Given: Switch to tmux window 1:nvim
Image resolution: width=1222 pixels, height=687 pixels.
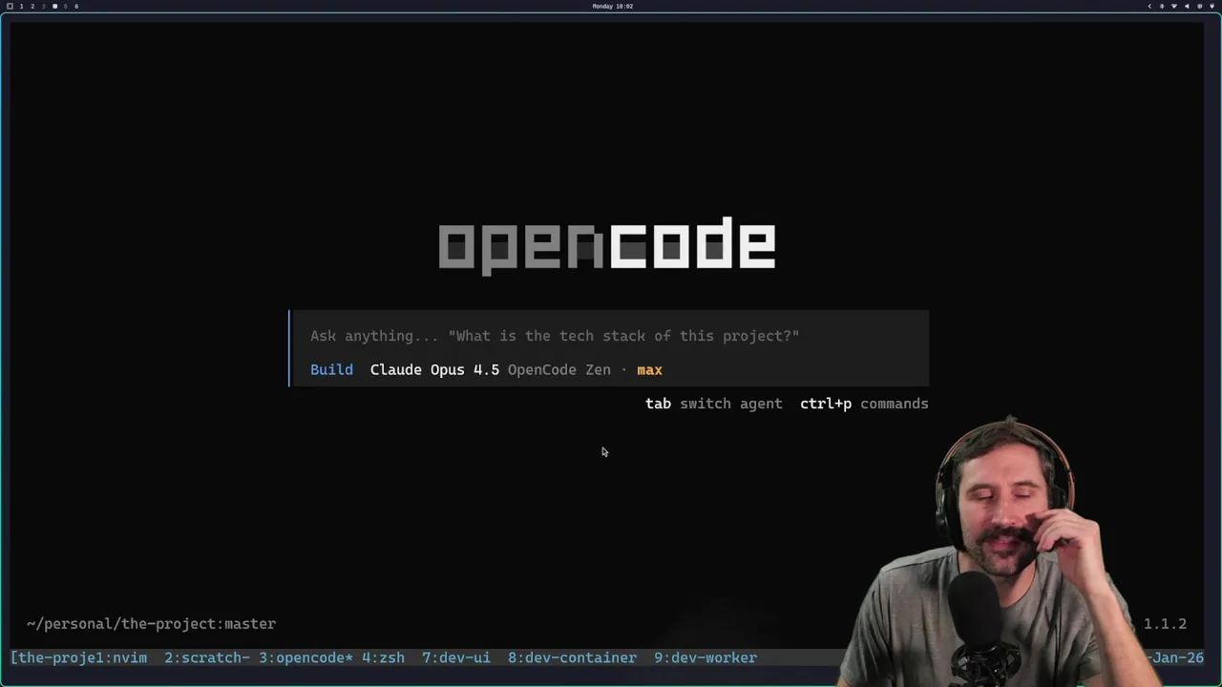Looking at the screenshot, I should (119, 657).
